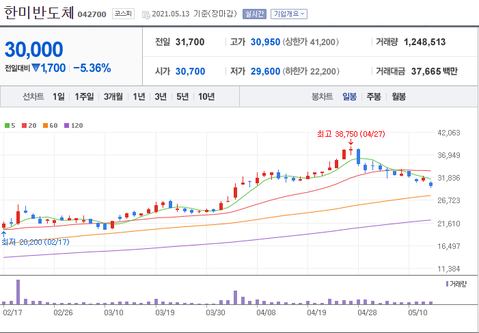Click the volume value 1,248,513
The width and height of the screenshot is (479, 333).
pos(425,42)
